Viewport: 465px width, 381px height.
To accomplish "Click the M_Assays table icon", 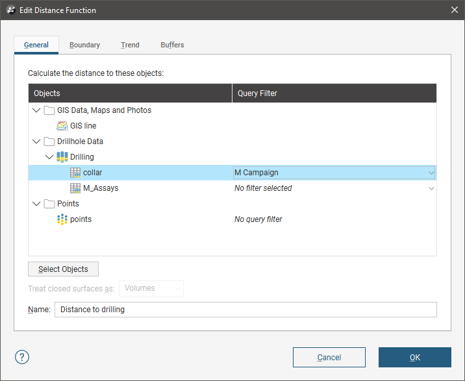I will tap(75, 188).
